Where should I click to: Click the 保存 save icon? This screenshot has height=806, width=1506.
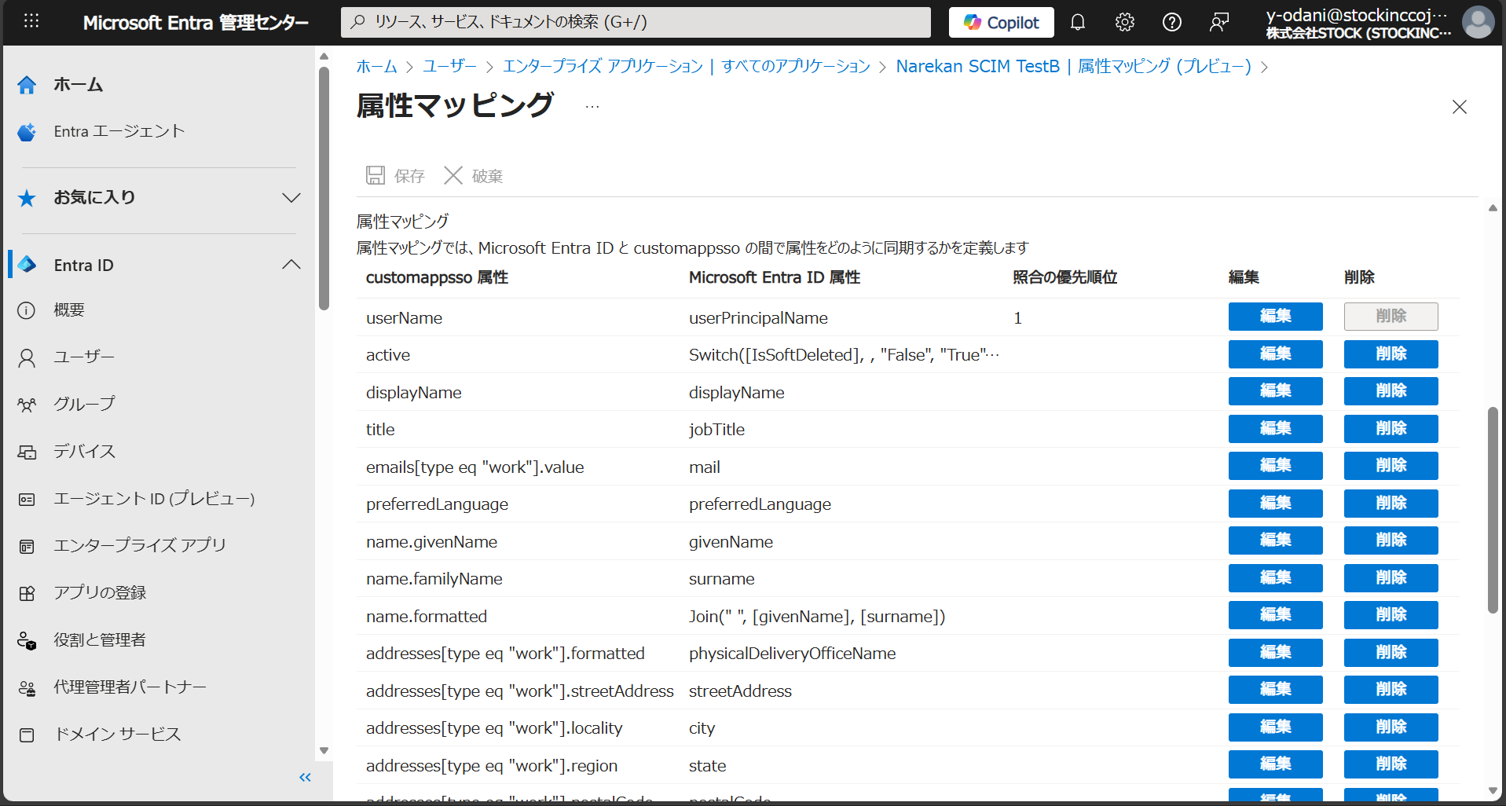click(x=394, y=175)
